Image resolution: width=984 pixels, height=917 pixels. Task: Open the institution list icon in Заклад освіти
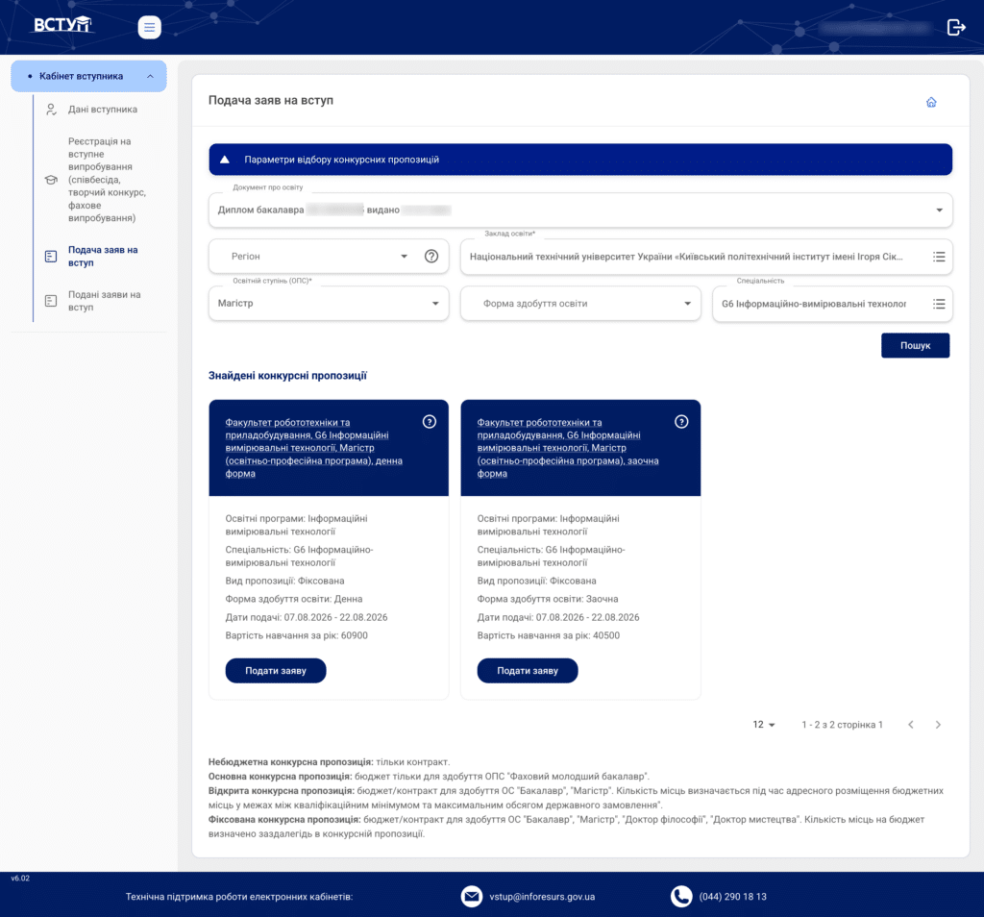[x=939, y=257]
